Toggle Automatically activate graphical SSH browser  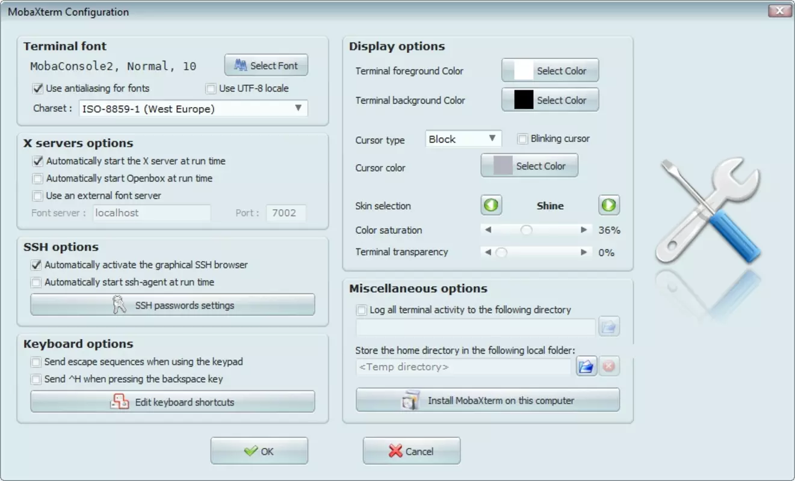click(36, 265)
